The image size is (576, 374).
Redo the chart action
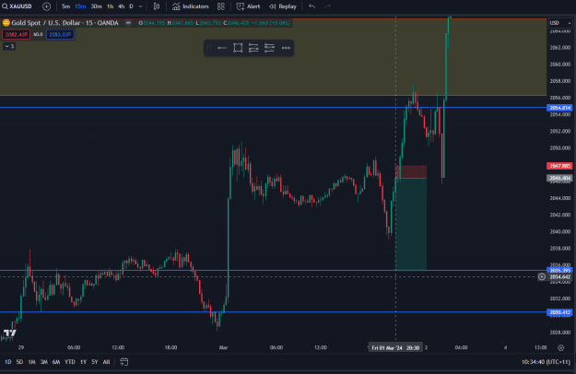click(x=327, y=6)
